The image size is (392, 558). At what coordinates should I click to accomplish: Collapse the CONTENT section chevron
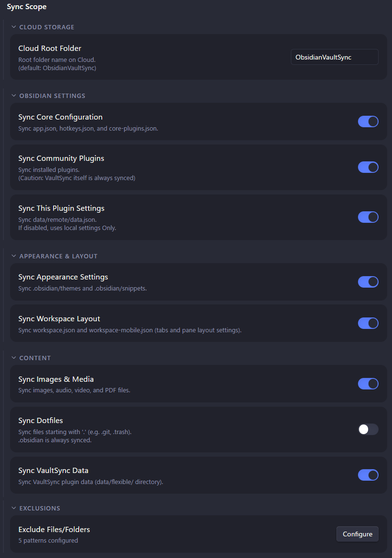(x=13, y=358)
